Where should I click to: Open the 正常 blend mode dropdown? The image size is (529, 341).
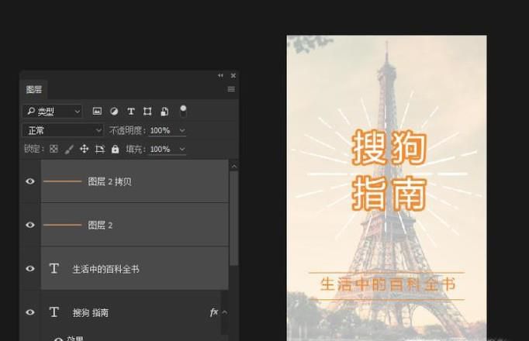(63, 130)
